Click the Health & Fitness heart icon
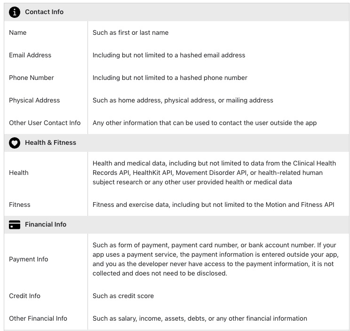 coord(15,142)
